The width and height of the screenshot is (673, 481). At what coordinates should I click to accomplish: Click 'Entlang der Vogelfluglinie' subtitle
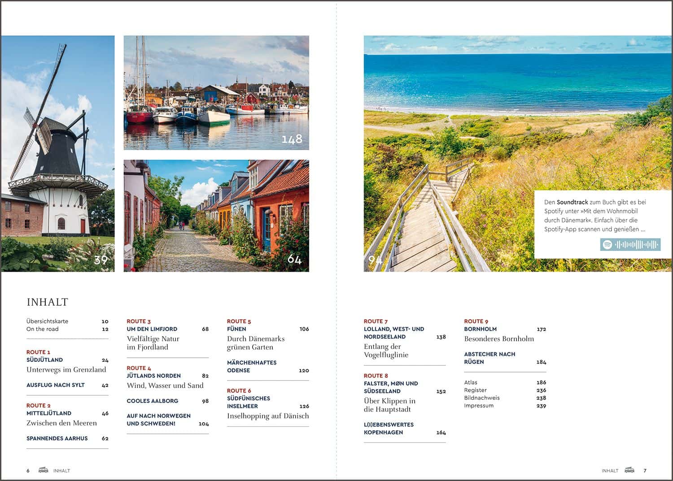coord(386,351)
